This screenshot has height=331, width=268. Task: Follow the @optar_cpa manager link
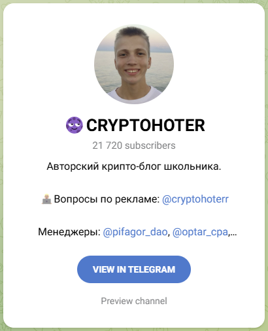click(200, 232)
